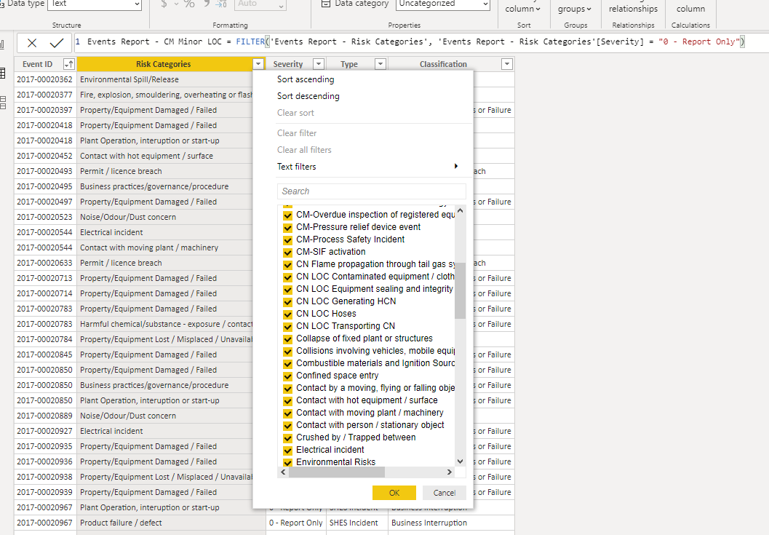Dismiss the filter popup with Cancel

pyautogui.click(x=445, y=493)
